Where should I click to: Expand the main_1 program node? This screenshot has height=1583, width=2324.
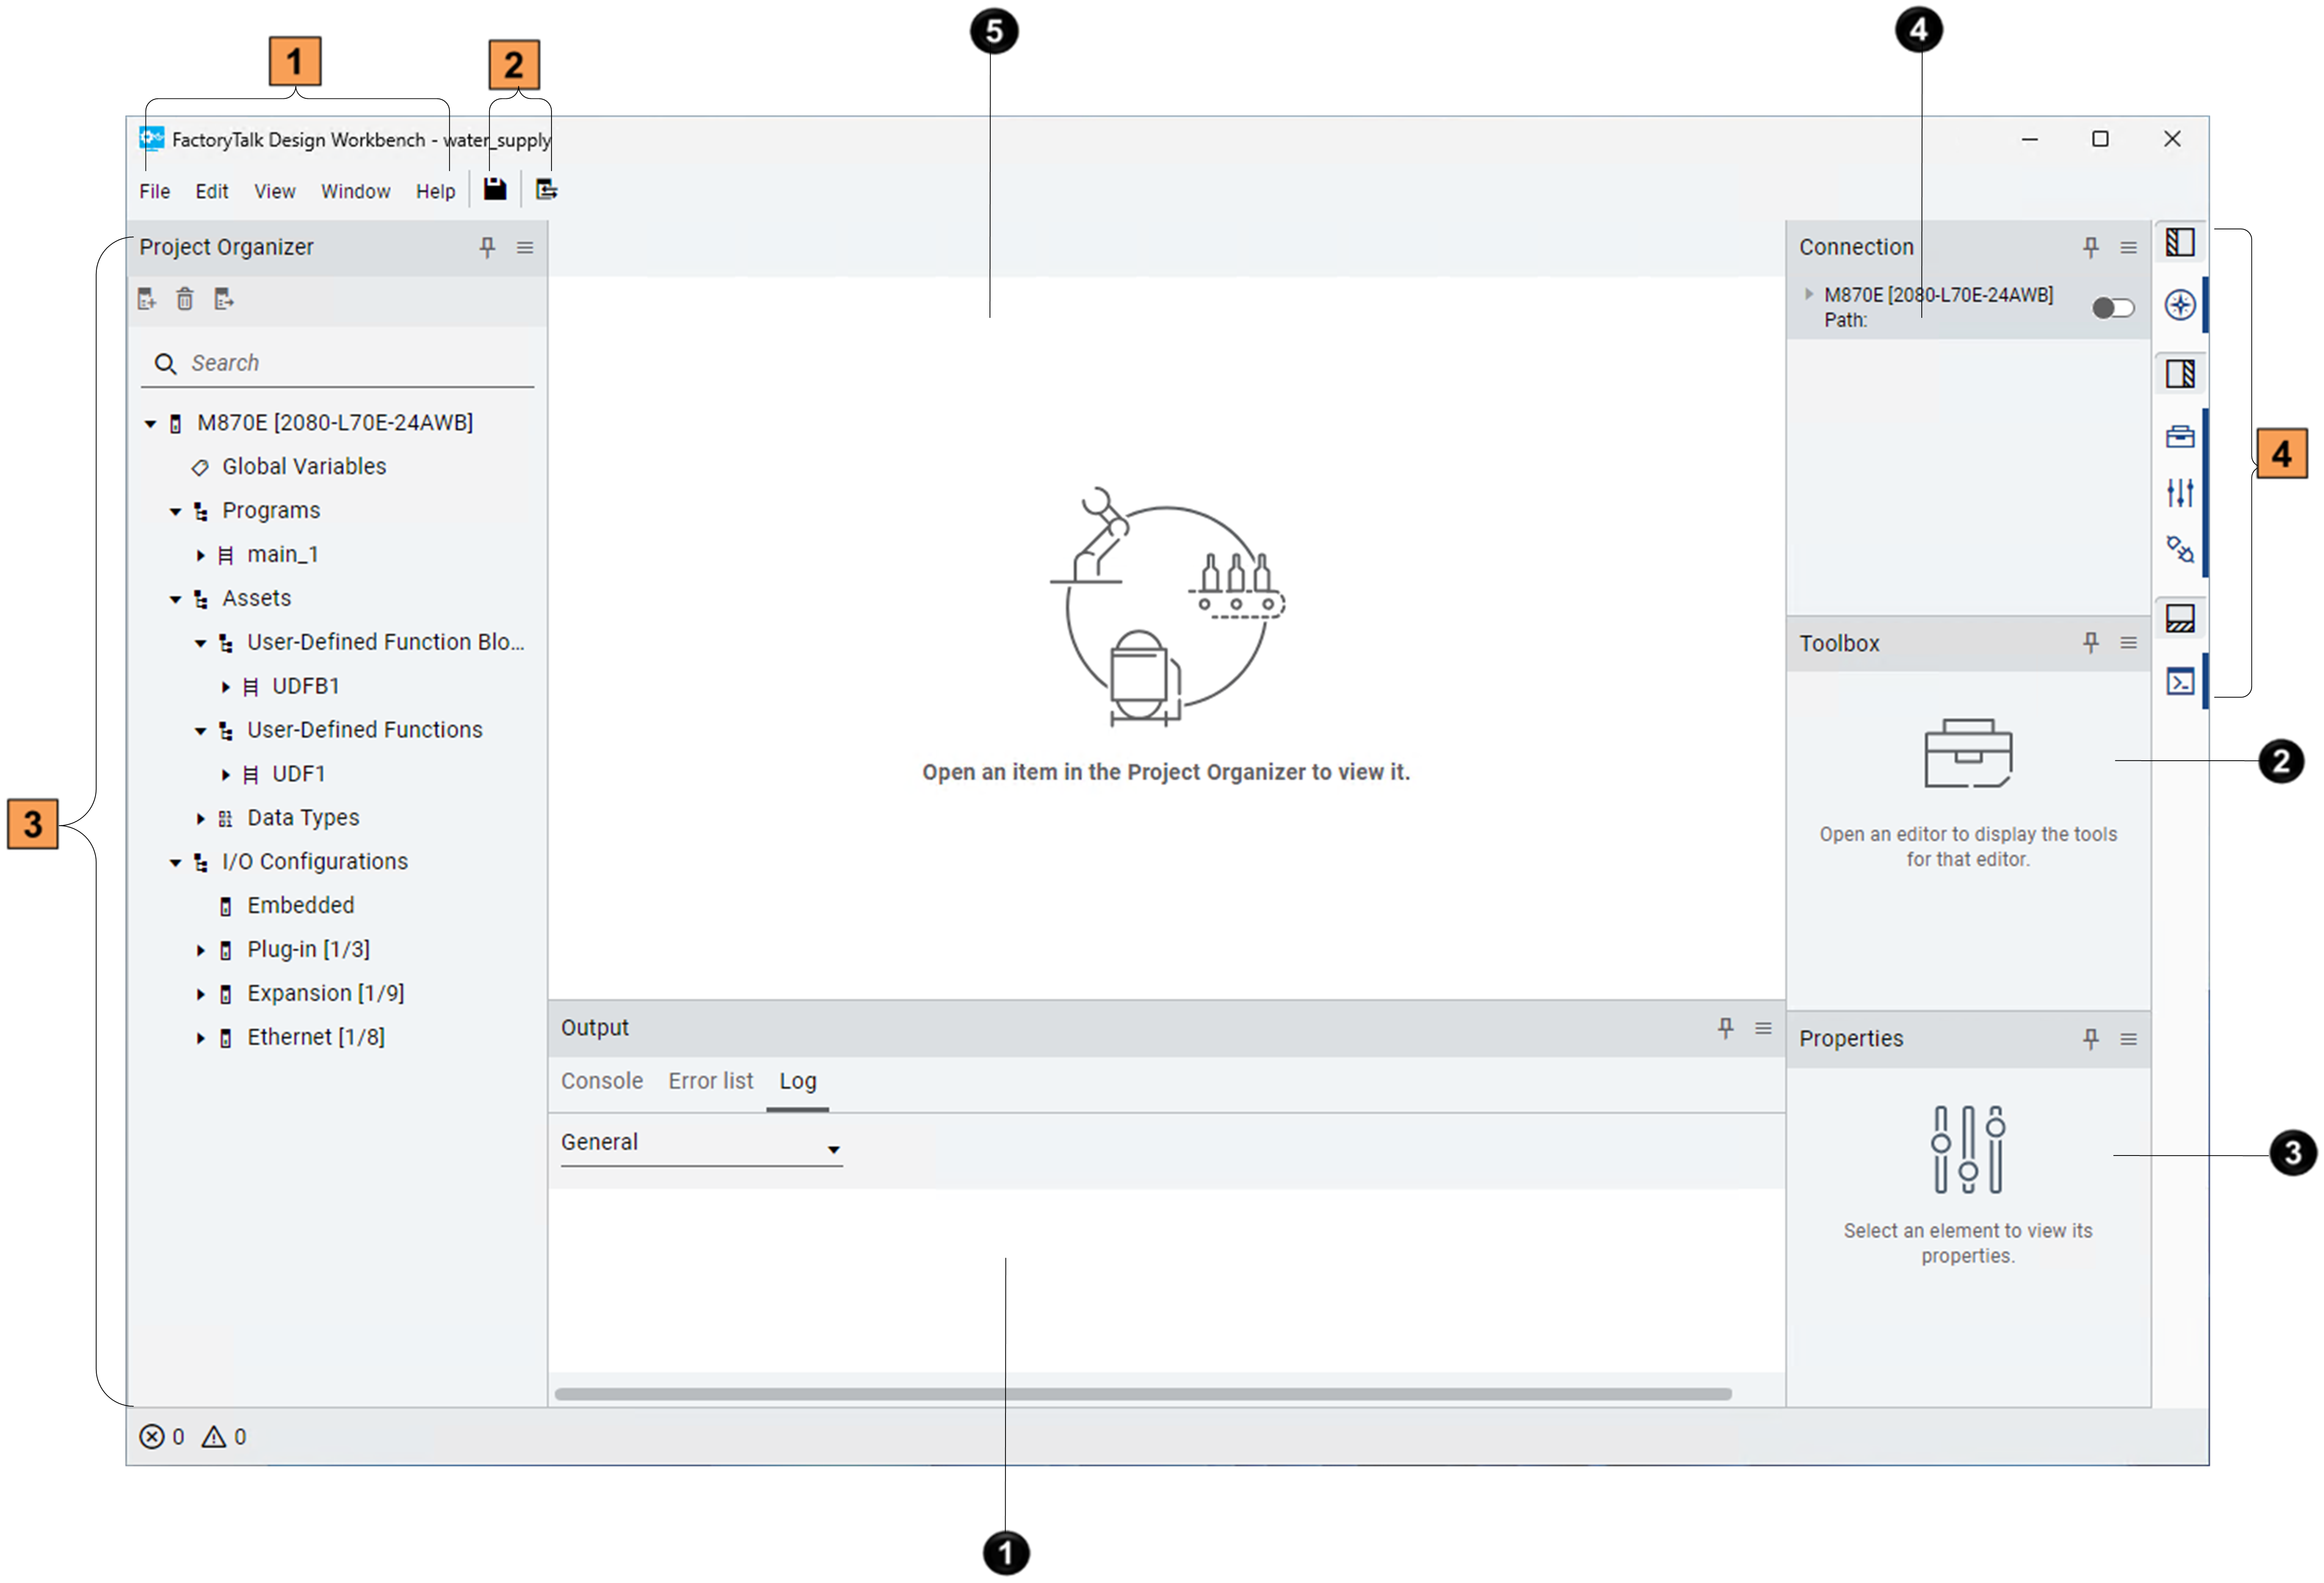tap(201, 555)
